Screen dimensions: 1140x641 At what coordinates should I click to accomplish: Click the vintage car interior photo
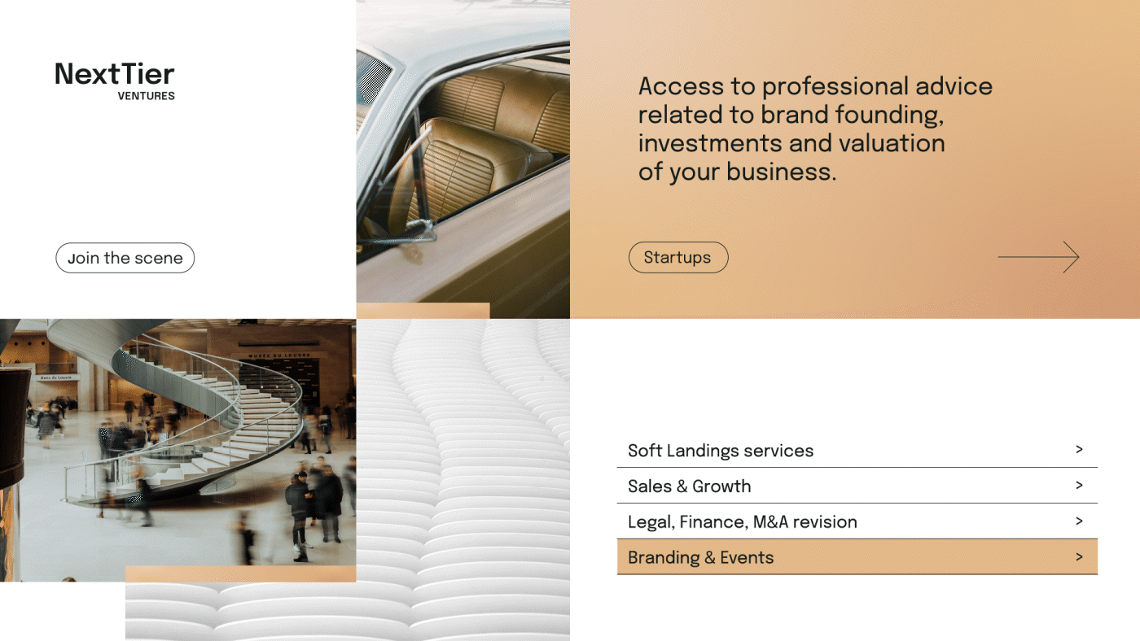click(x=463, y=151)
